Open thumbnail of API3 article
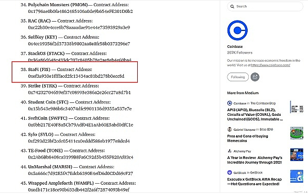This screenshot has height=195, width=308. 297,107
